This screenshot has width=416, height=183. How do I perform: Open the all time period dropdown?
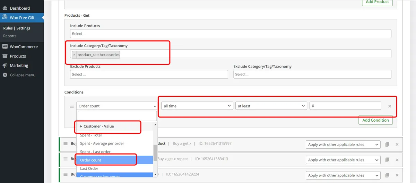point(197,106)
